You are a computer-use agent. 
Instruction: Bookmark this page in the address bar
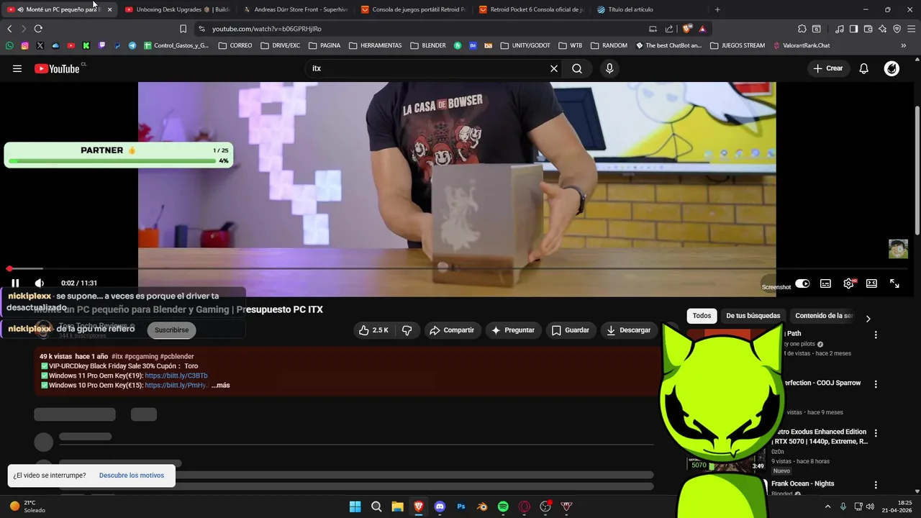tap(183, 29)
